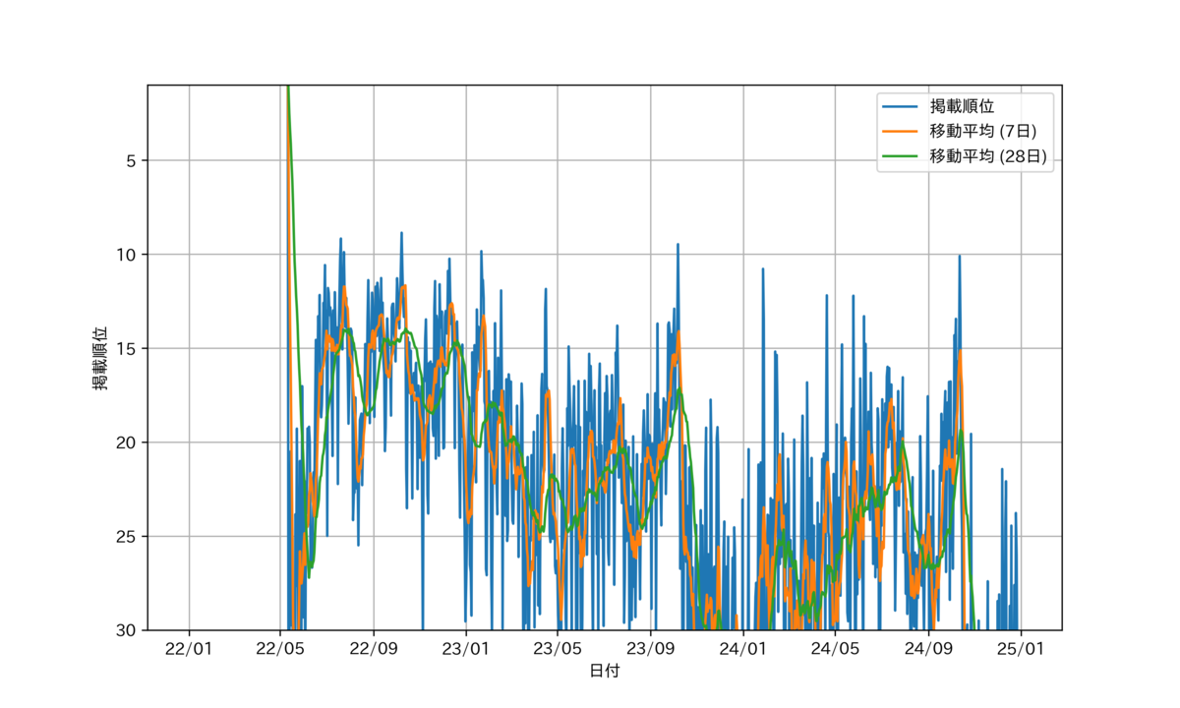Click the y-axis tick label 10

tap(127, 255)
